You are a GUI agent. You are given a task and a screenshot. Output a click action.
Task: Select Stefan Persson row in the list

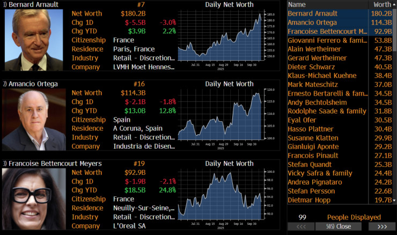312,191
